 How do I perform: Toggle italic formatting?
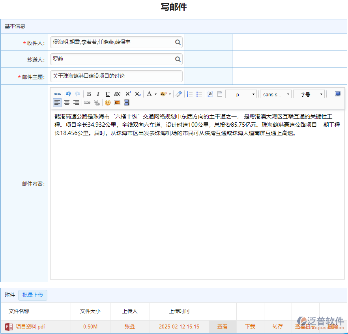coord(97,94)
